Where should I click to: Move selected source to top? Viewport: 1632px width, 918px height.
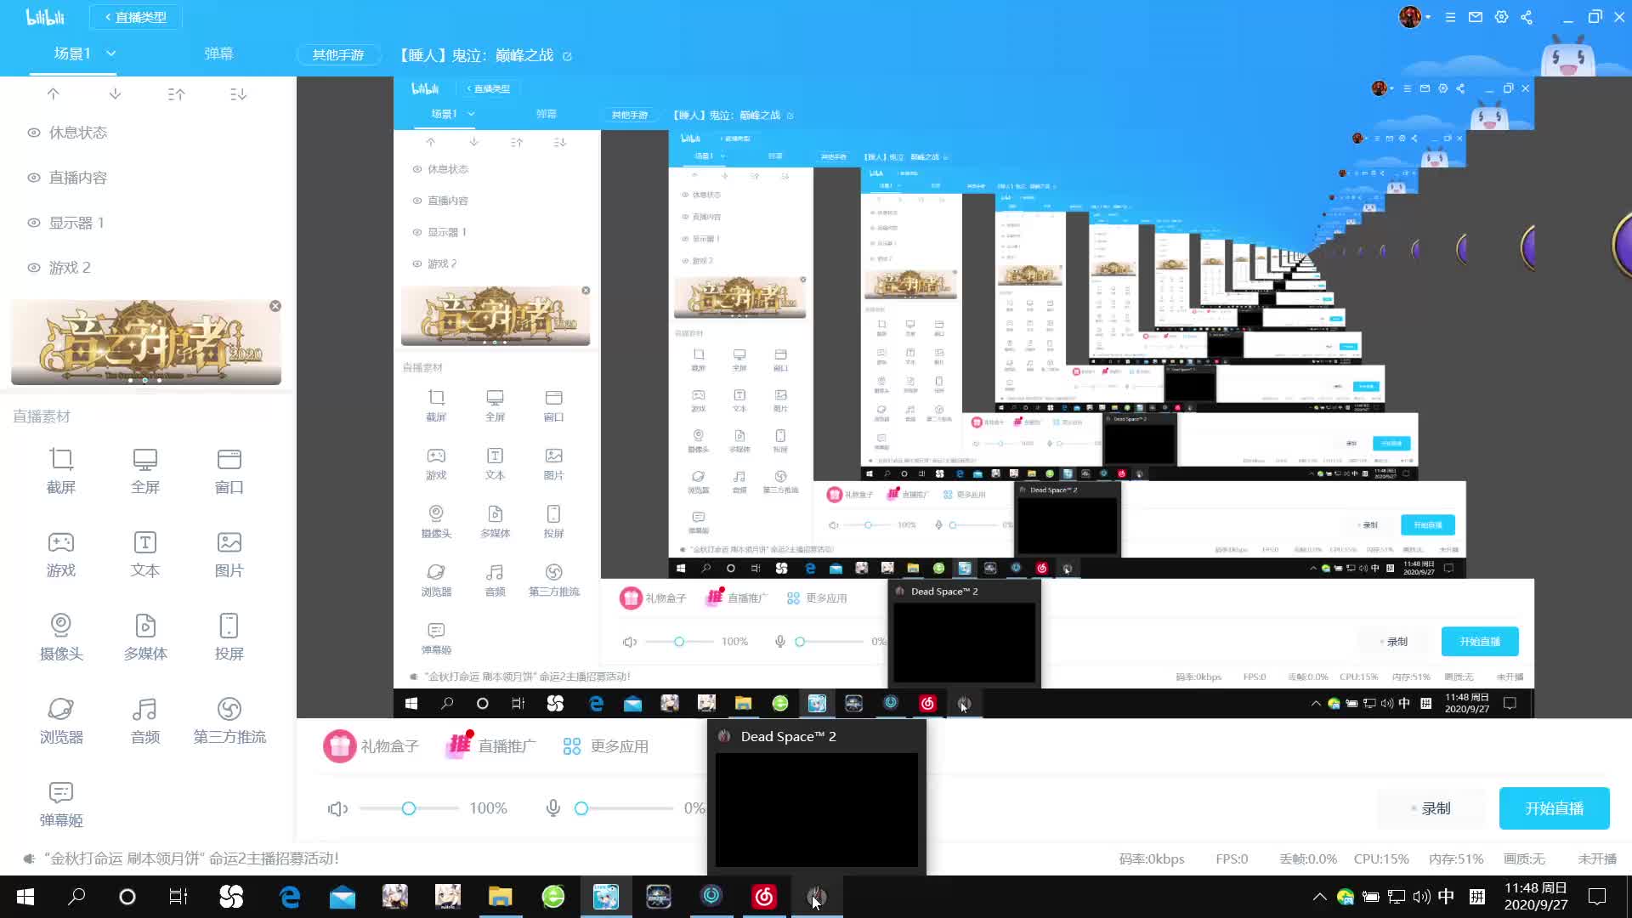coord(177,94)
